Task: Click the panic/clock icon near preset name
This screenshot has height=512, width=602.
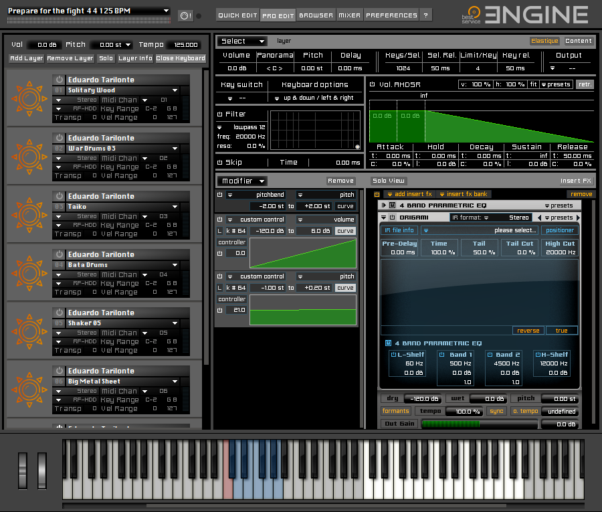Action: (x=186, y=16)
